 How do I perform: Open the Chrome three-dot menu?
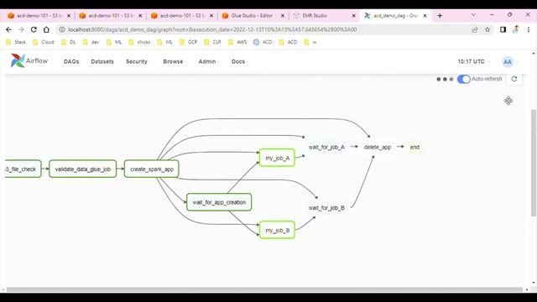coord(529,30)
